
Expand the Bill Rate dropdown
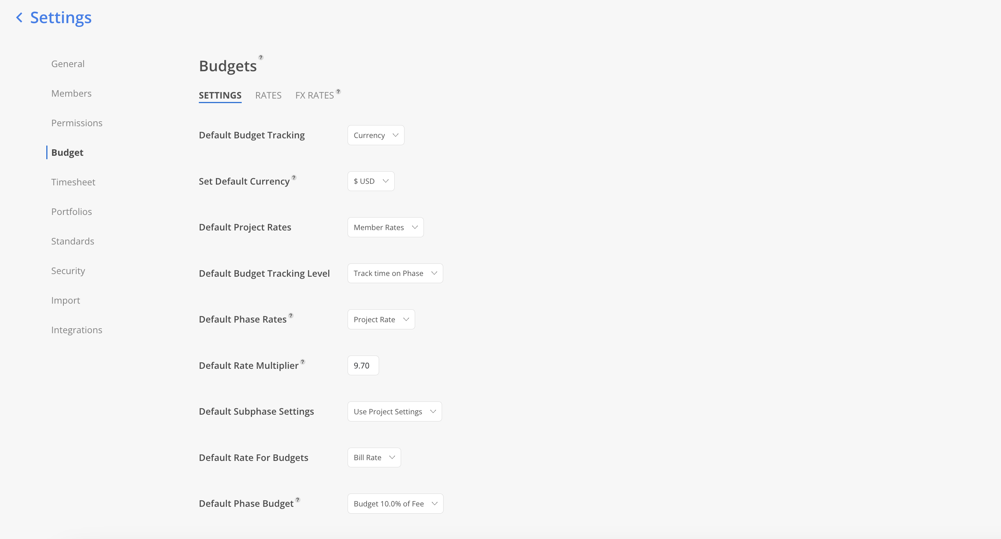pyautogui.click(x=374, y=458)
